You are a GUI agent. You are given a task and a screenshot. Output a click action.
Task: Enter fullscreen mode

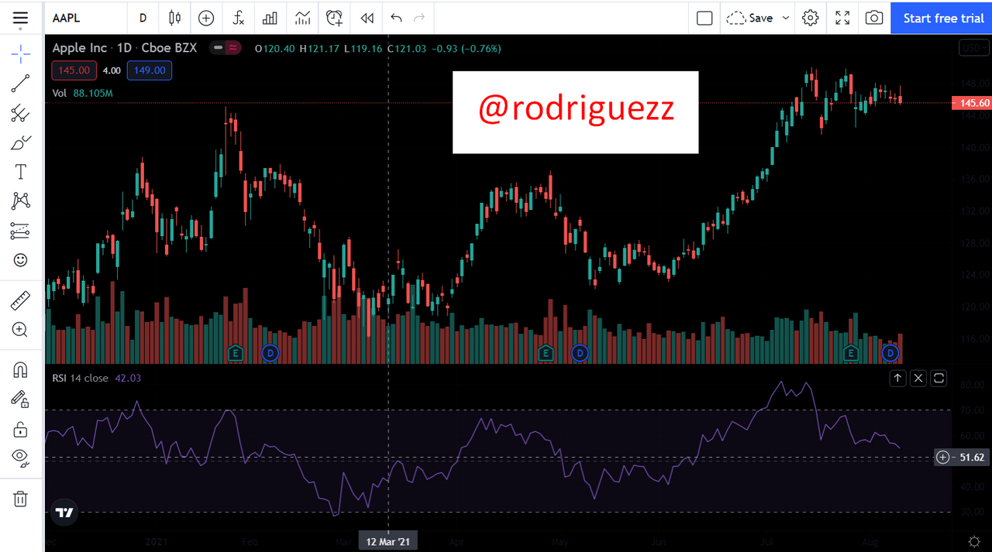842,18
